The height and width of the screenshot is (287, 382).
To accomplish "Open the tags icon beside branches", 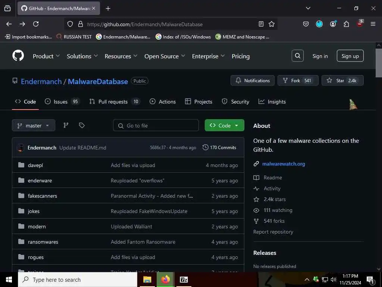I will (x=82, y=126).
